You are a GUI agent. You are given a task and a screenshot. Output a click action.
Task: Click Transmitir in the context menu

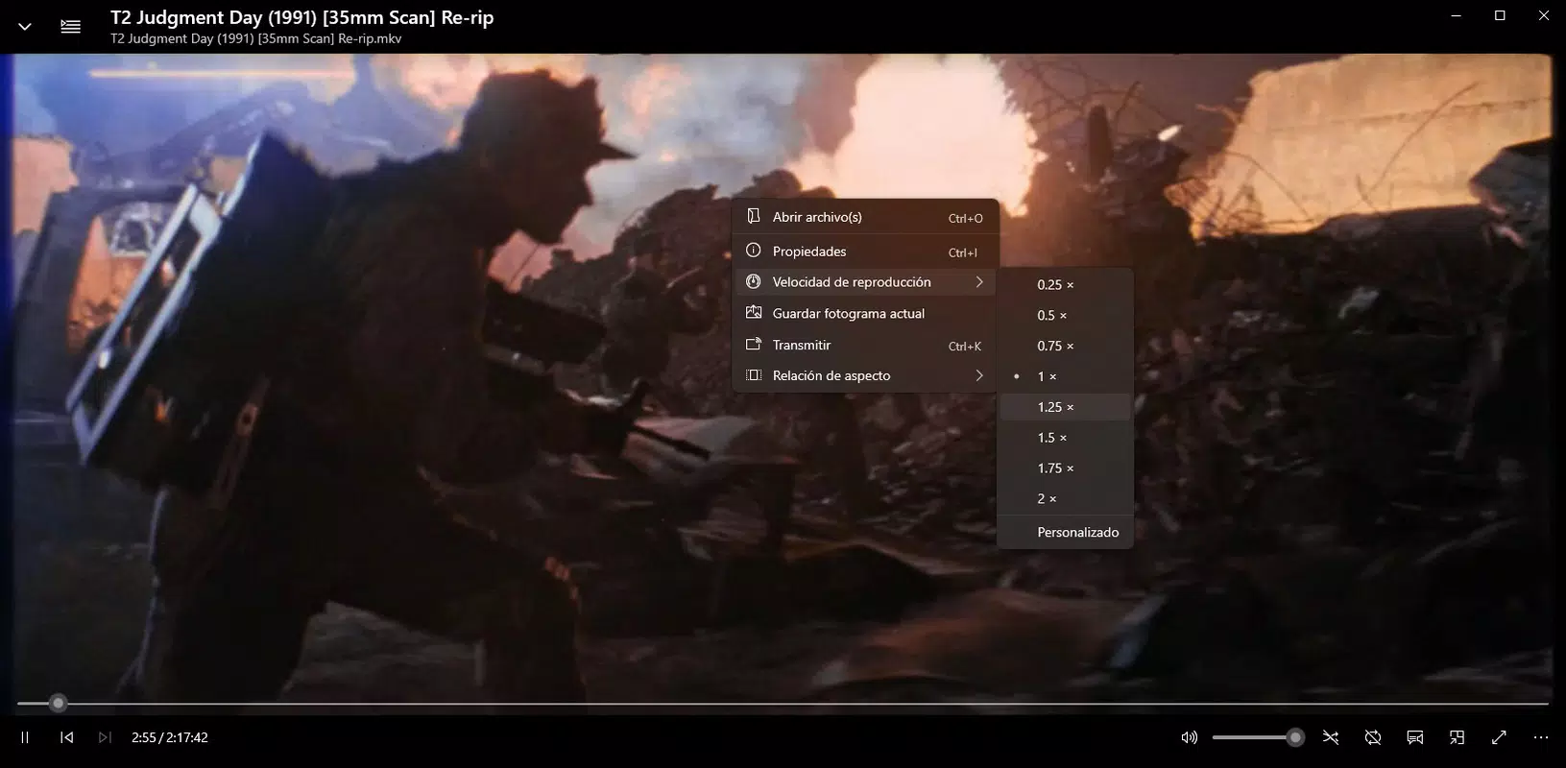865,345
